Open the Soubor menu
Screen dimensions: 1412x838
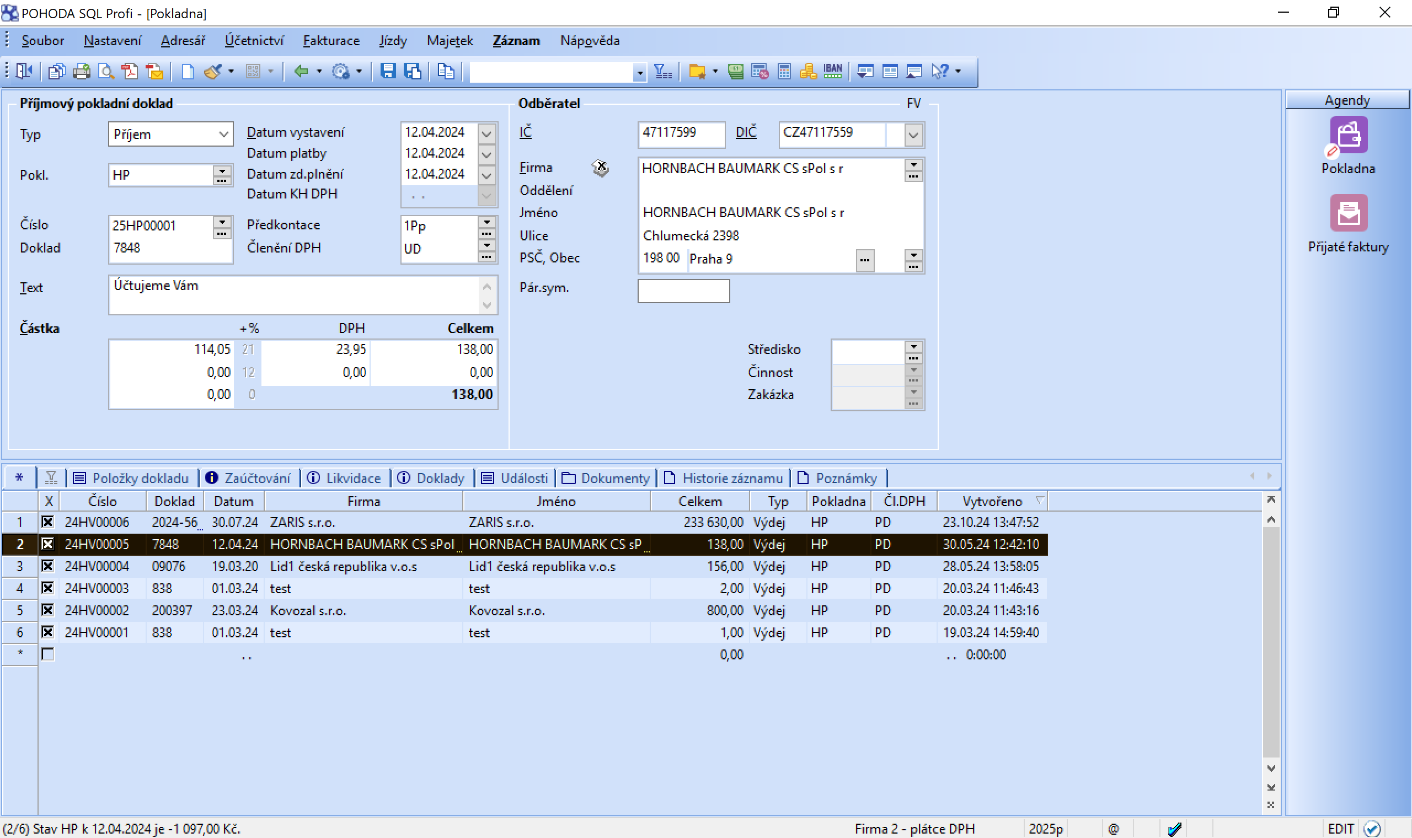point(43,41)
